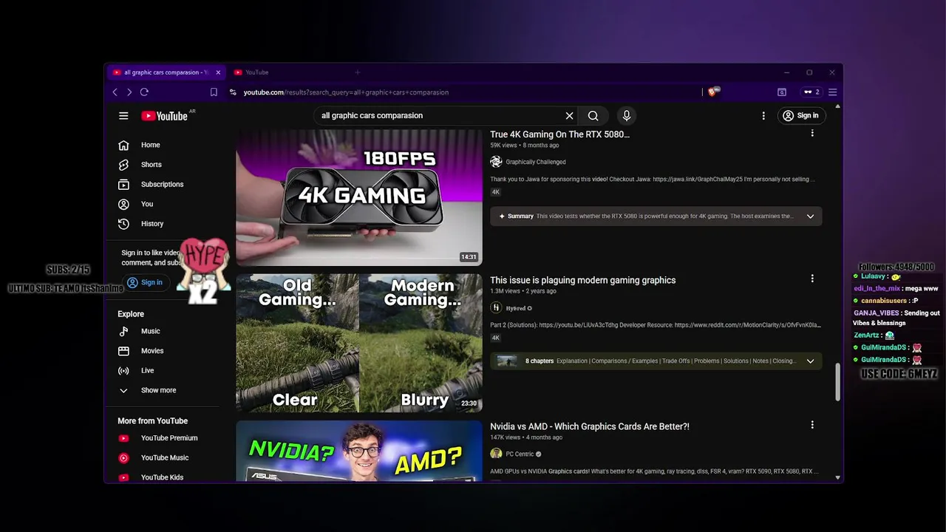
Task: Bookmark this page with the bookmark icon
Action: [x=214, y=92]
